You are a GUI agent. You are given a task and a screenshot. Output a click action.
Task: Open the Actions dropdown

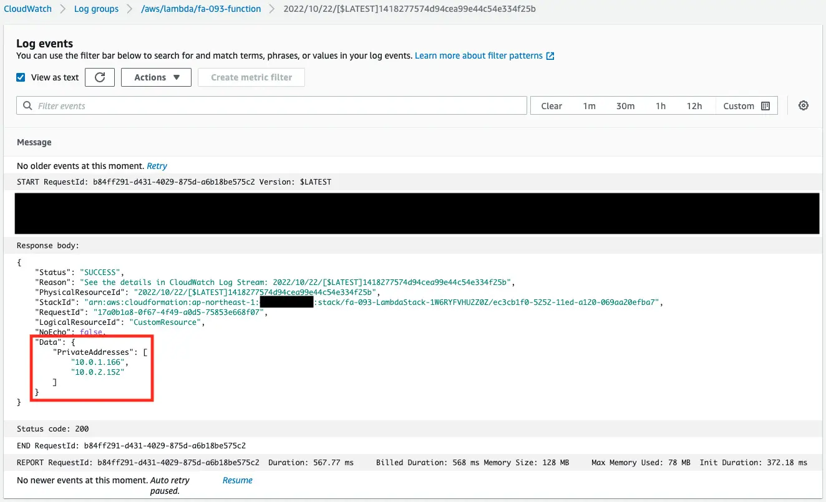pos(156,77)
